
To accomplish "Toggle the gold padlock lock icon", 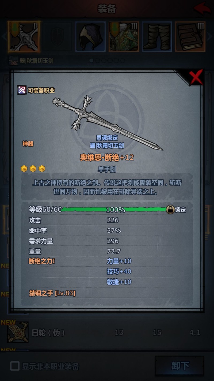I will pos(170,210).
